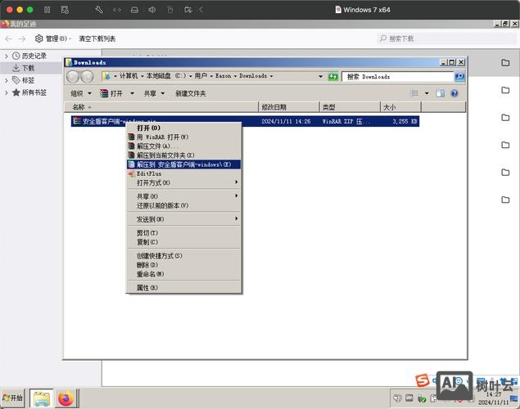
Task: Click the Explorer back button
Action: pos(73,77)
